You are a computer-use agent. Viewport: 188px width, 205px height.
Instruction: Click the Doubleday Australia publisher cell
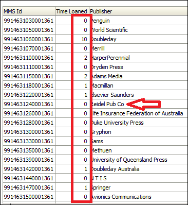click(x=138, y=169)
